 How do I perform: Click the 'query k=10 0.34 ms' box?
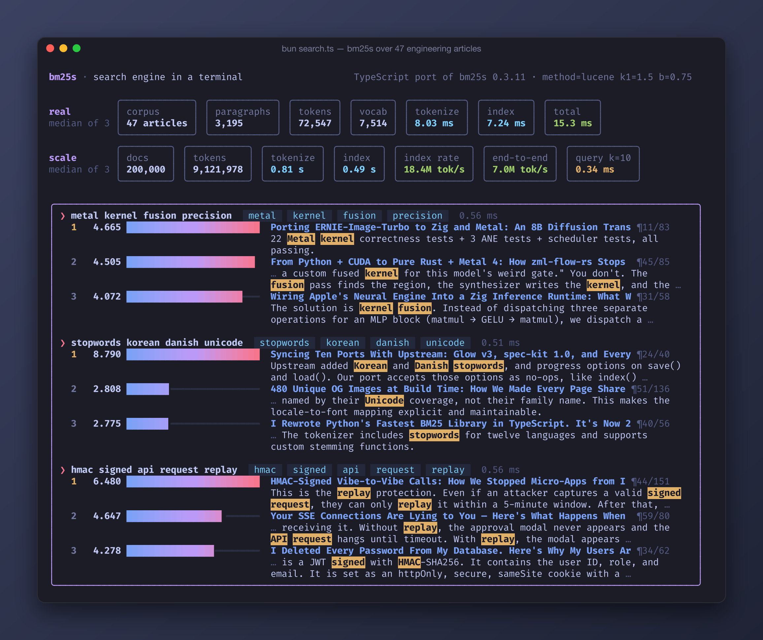point(603,163)
